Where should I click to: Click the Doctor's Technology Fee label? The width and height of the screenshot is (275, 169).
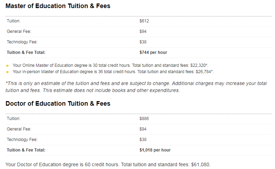pyautogui.click(x=22, y=140)
